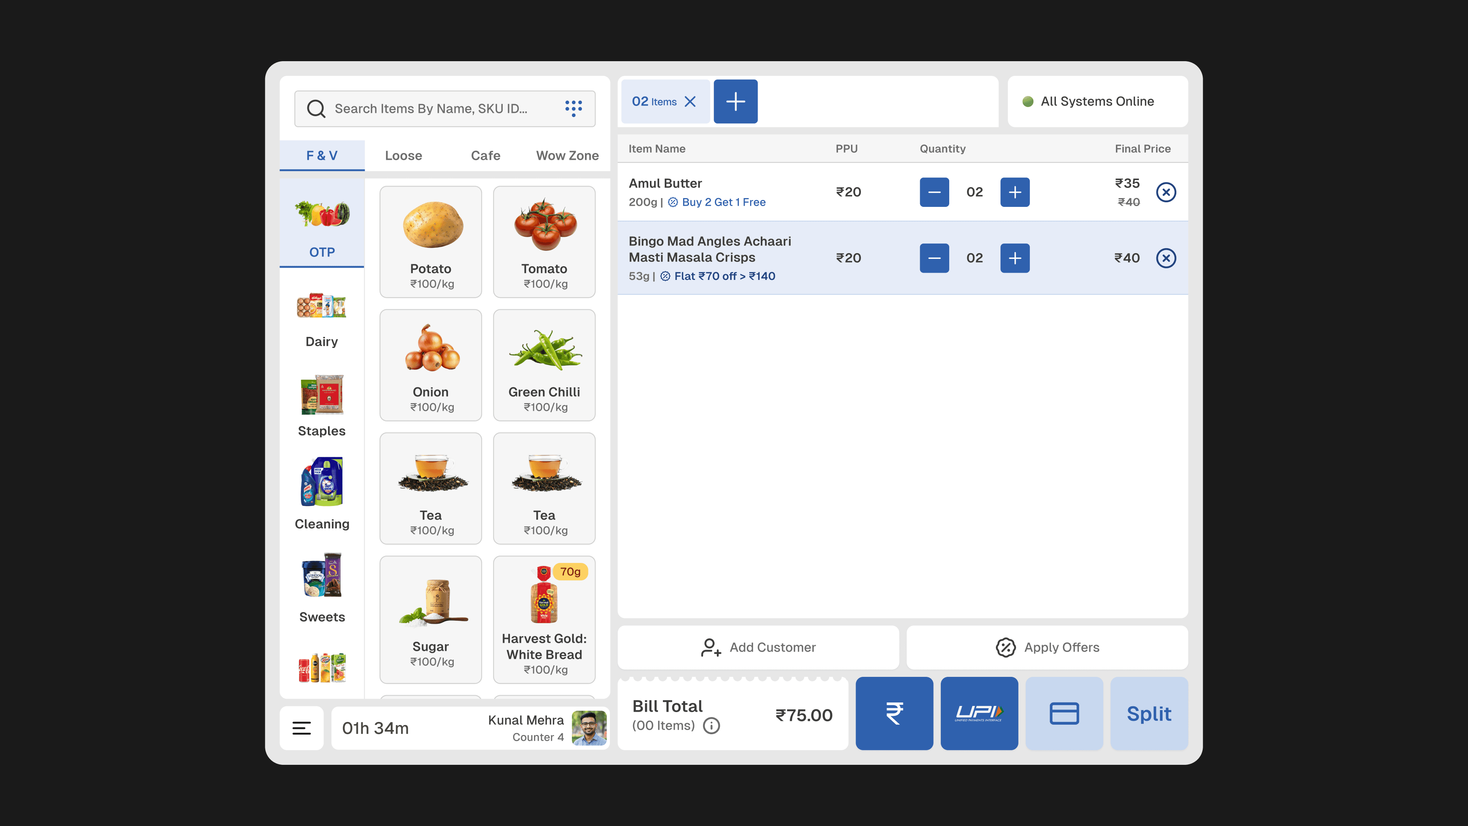Add a new bill tab with plus
This screenshot has width=1468, height=826.
point(735,101)
